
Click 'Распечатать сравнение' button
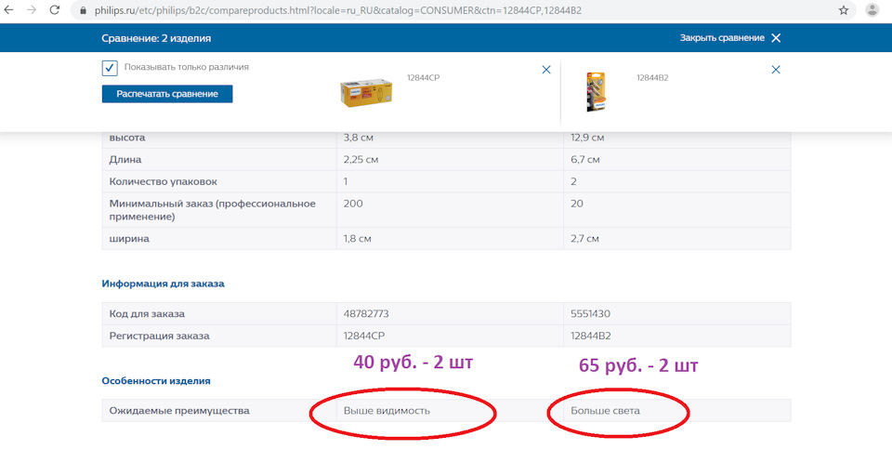tap(167, 94)
